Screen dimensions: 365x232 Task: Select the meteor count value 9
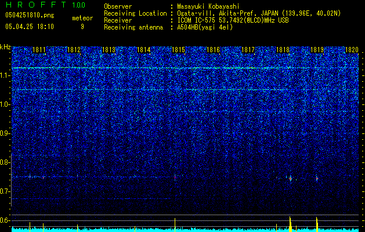coord(82,27)
